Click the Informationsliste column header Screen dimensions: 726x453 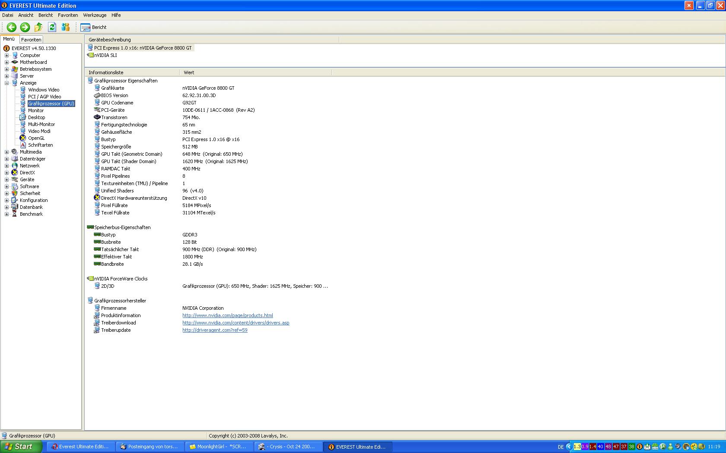point(132,72)
